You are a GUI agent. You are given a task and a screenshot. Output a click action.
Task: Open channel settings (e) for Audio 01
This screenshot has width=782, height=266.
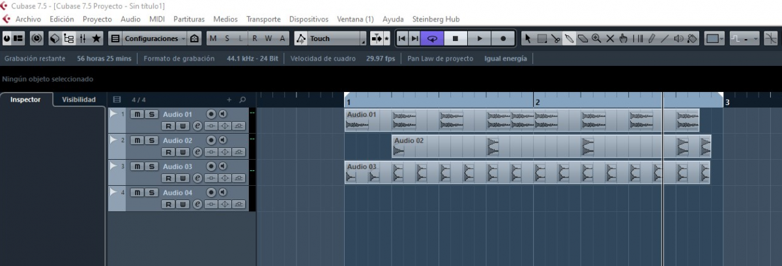tap(197, 126)
